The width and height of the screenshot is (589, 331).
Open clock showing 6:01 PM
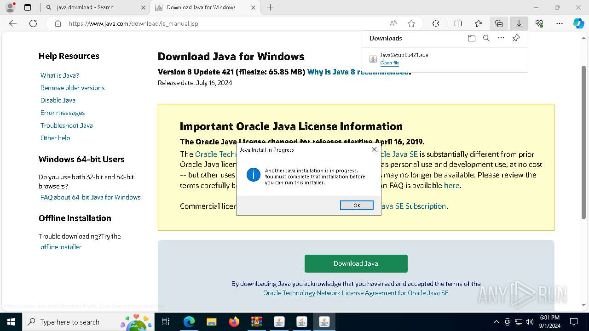click(x=549, y=322)
